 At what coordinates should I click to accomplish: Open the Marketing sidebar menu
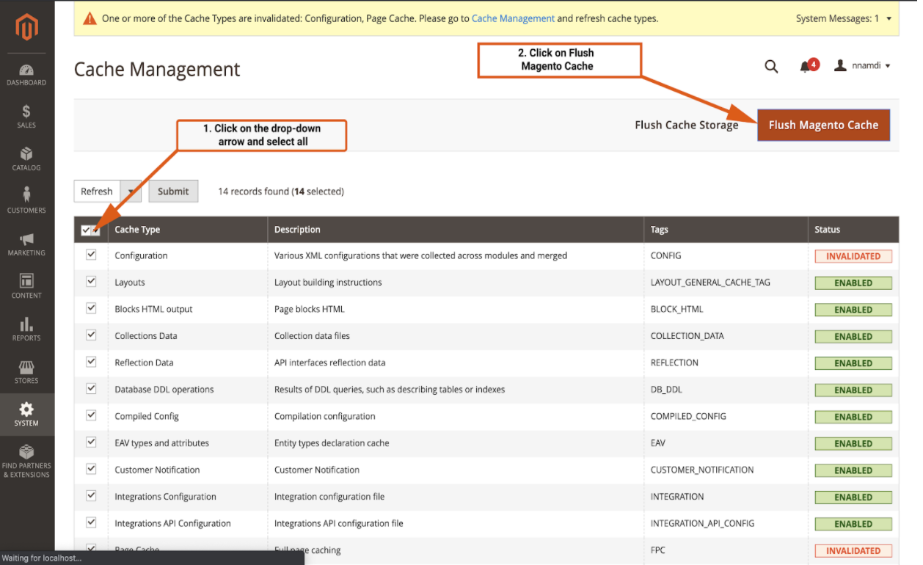click(x=26, y=245)
